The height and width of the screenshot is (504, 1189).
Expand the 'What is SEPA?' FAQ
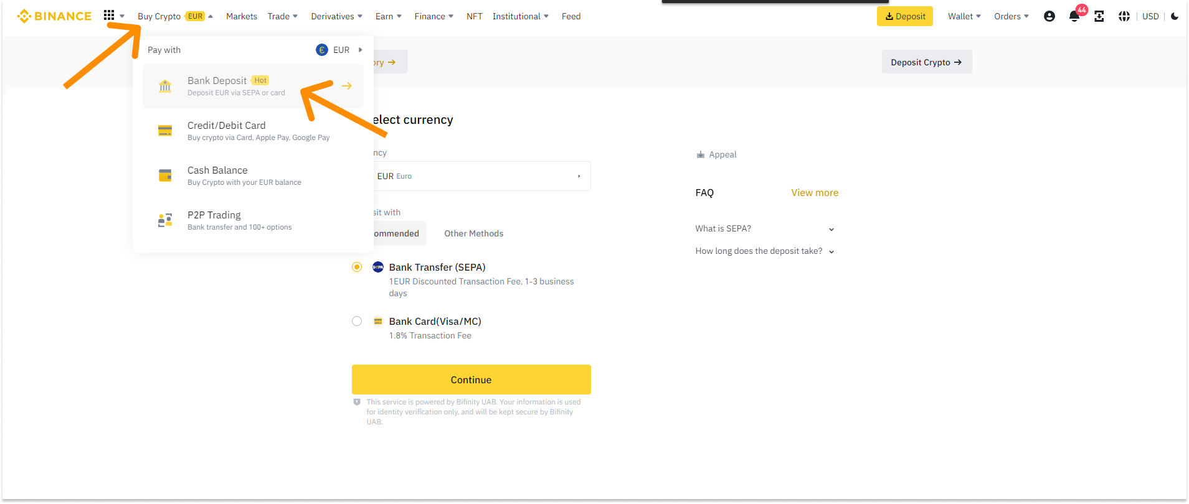click(764, 229)
